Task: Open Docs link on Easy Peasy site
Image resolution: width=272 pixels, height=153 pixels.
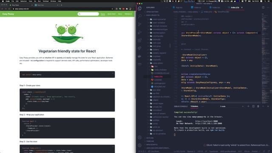Action: (120, 14)
